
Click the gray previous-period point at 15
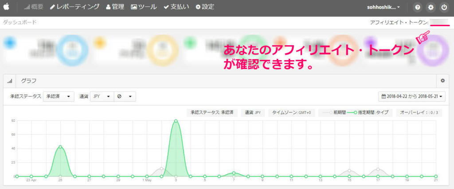pyautogui.click(x=349, y=170)
